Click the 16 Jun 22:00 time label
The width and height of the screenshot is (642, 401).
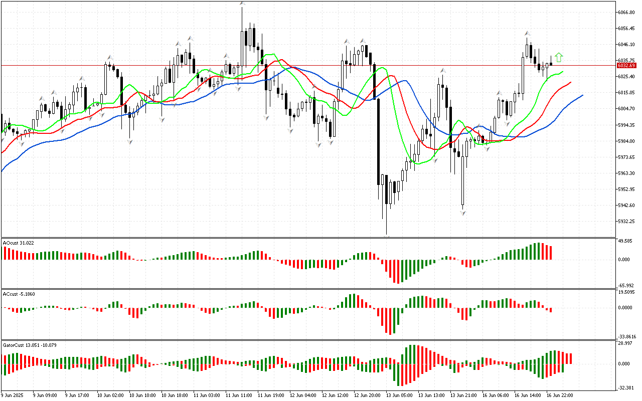(x=560, y=395)
